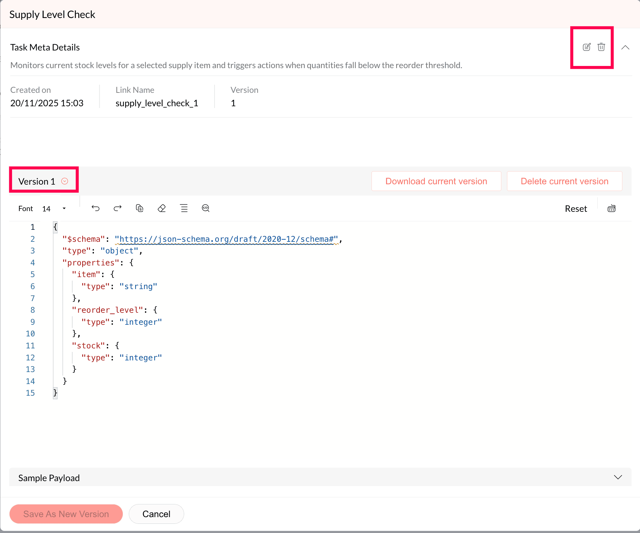This screenshot has width=640, height=533.
Task: Click the copy code icon
Action: click(140, 208)
